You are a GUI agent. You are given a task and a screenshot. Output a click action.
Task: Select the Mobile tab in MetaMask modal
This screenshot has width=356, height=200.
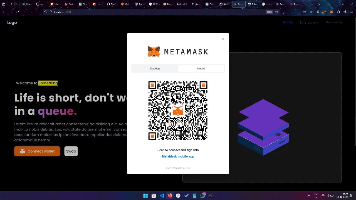[x=201, y=69]
